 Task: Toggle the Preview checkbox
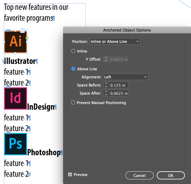click(x=70, y=174)
